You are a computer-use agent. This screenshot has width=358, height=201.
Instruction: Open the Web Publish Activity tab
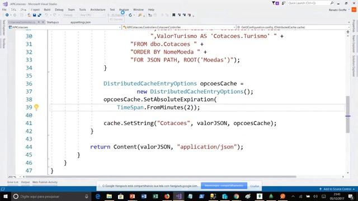coord(45,182)
